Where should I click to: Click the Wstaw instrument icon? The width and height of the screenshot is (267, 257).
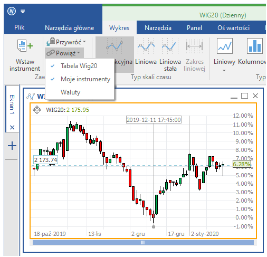coord(25,45)
